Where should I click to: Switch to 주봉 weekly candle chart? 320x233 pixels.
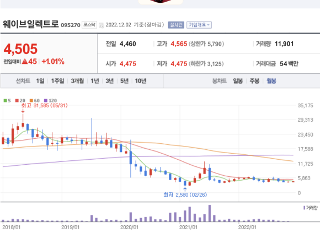point(254,81)
